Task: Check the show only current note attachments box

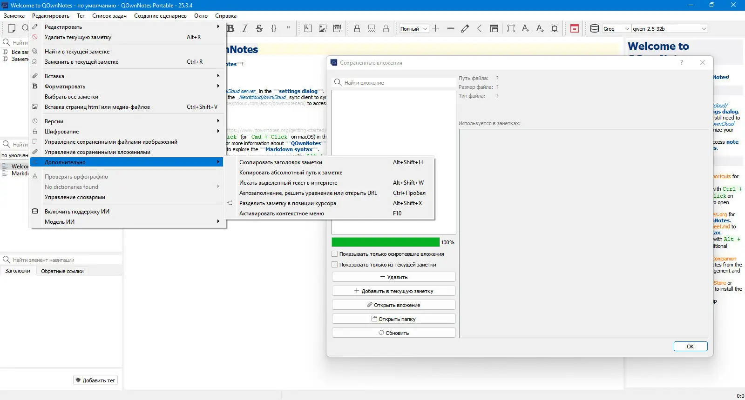Action: click(335, 265)
